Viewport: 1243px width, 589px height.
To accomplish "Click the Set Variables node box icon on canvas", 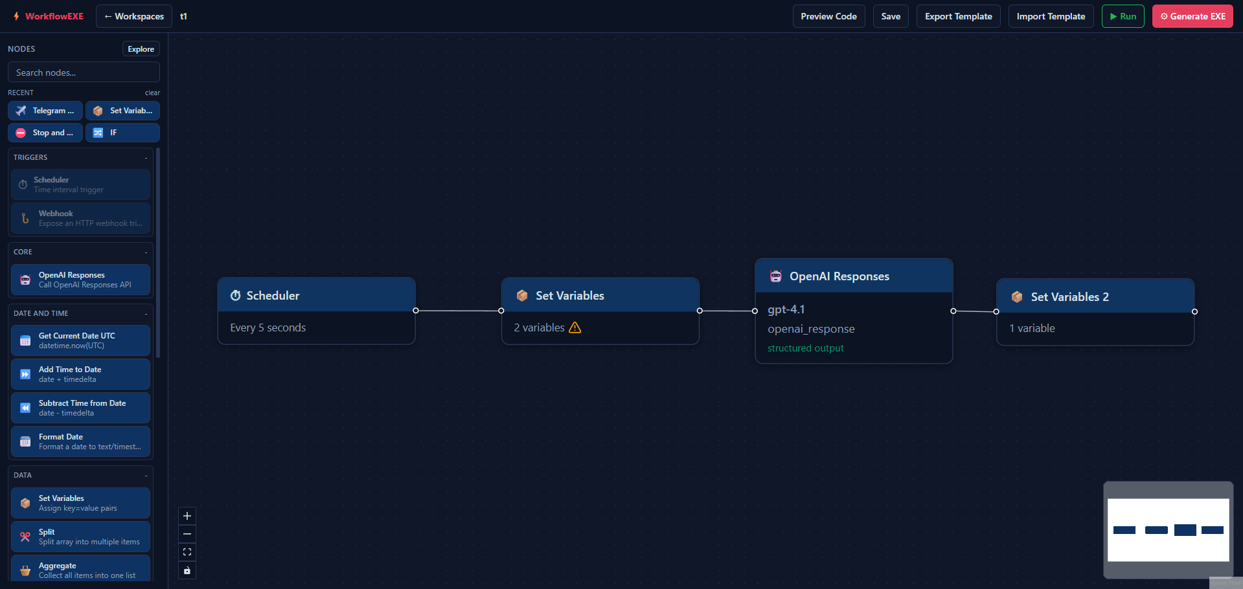I will pos(522,295).
